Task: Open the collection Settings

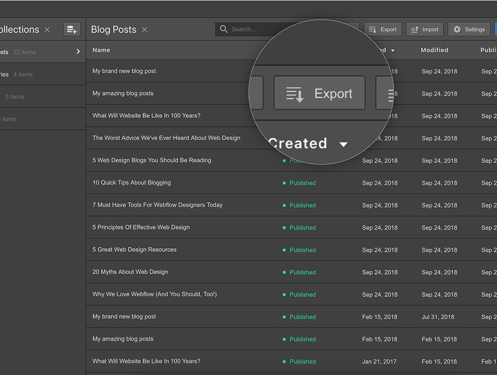Action: click(469, 29)
